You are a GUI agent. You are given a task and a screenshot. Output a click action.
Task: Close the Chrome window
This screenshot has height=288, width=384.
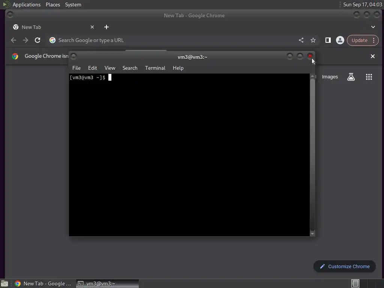(x=376, y=15)
